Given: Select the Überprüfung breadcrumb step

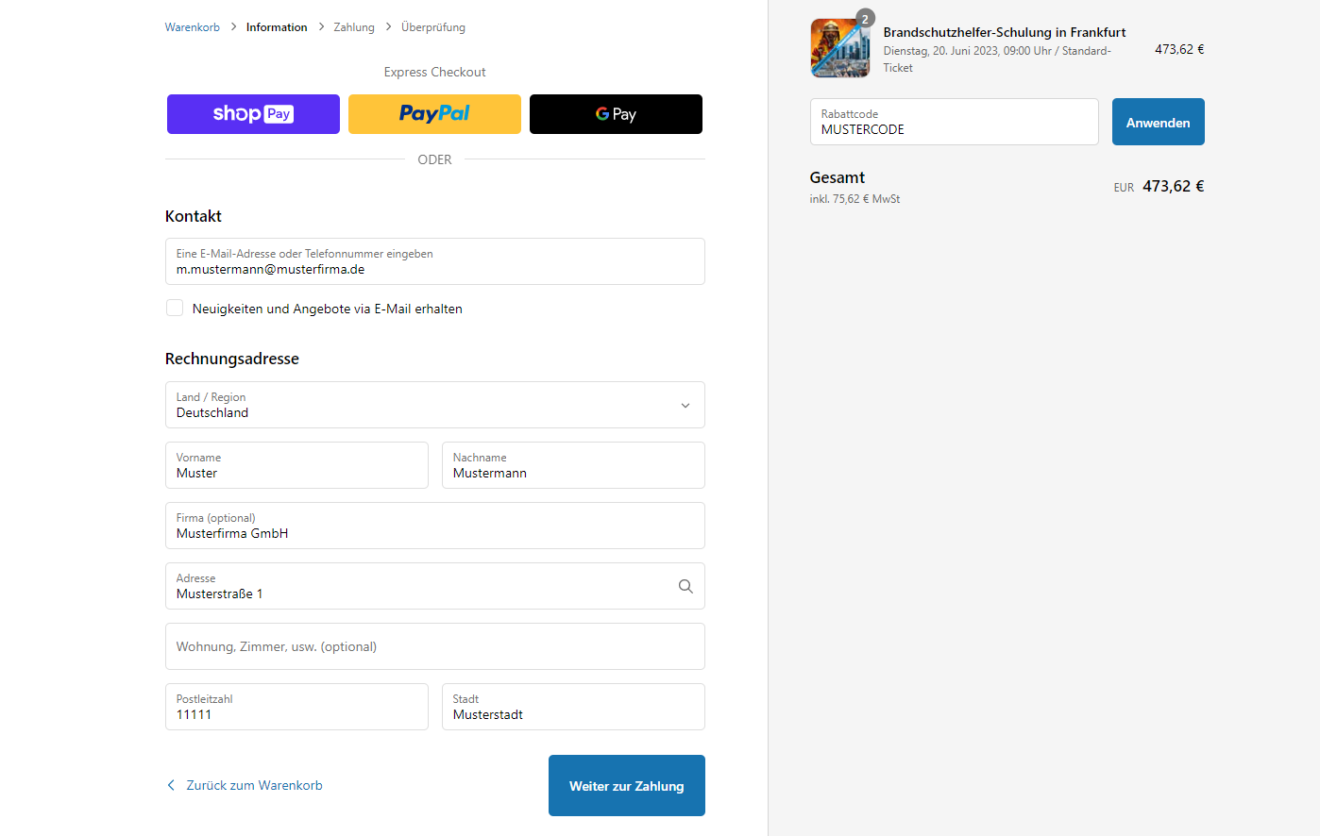Looking at the screenshot, I should [x=433, y=27].
